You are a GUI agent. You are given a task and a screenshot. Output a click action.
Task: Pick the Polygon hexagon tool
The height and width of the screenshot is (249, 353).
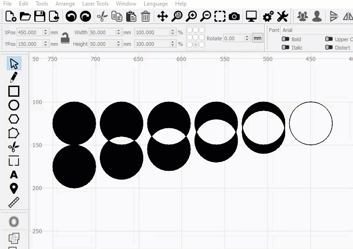tap(14, 119)
